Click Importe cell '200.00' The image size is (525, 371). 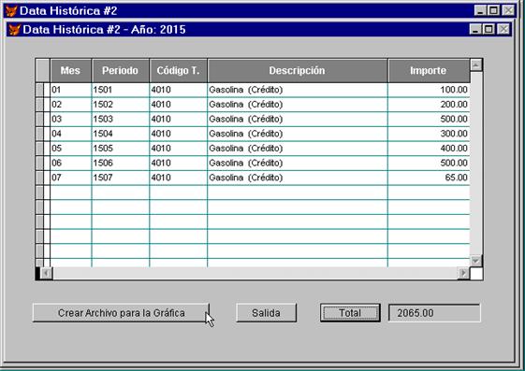[429, 105]
